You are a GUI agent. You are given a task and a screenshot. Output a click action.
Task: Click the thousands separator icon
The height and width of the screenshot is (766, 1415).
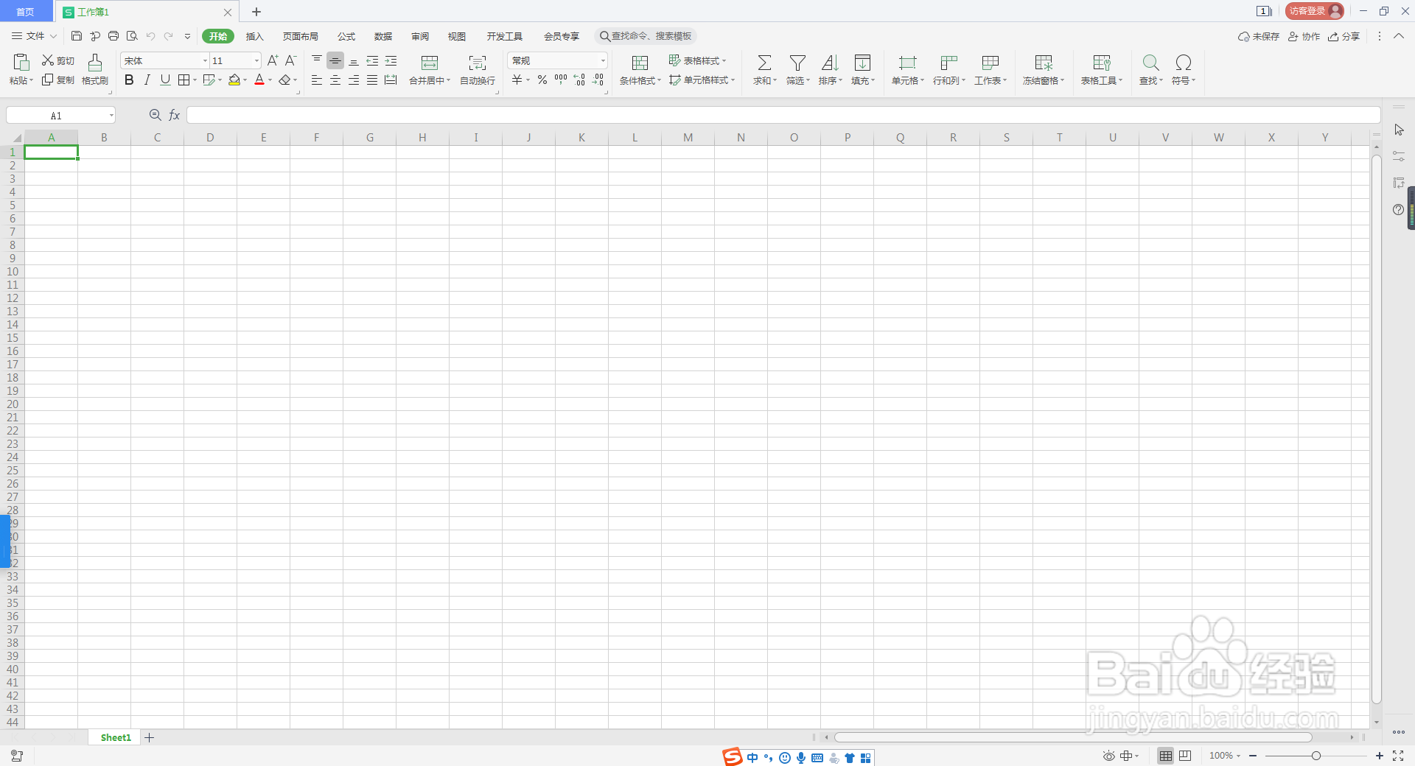click(x=561, y=80)
